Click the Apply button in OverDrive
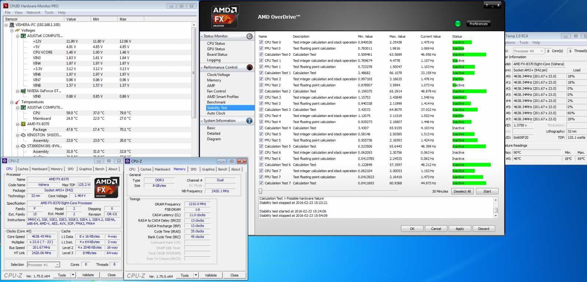 pos(460,229)
